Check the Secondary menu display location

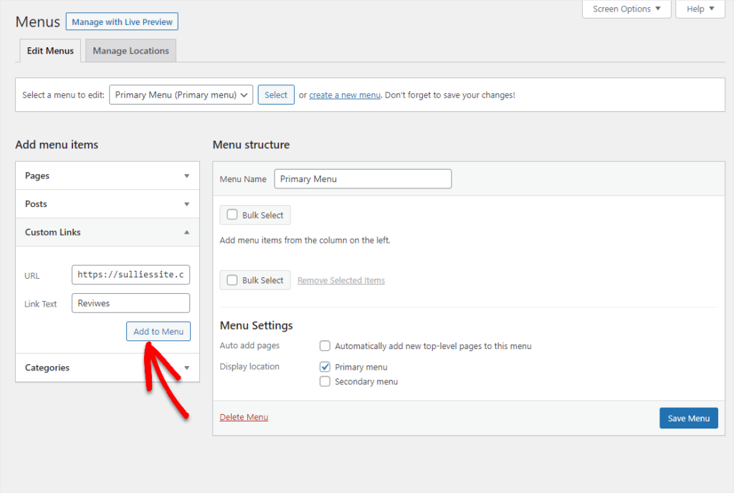coord(325,381)
